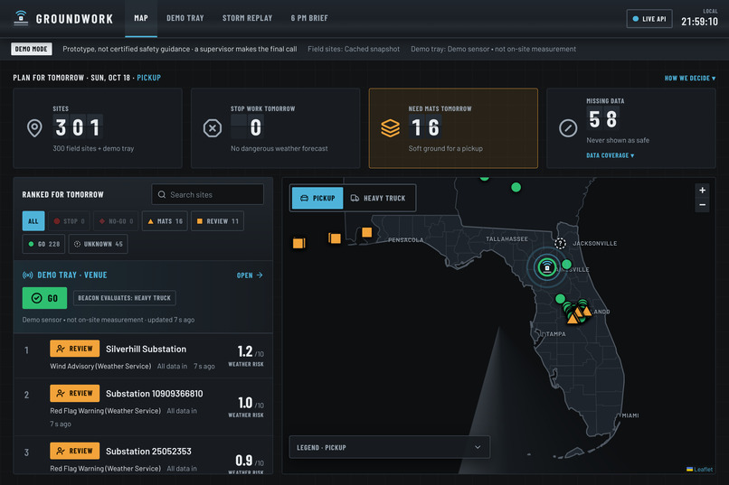Click the 1.2 weather risk score

(x=245, y=350)
